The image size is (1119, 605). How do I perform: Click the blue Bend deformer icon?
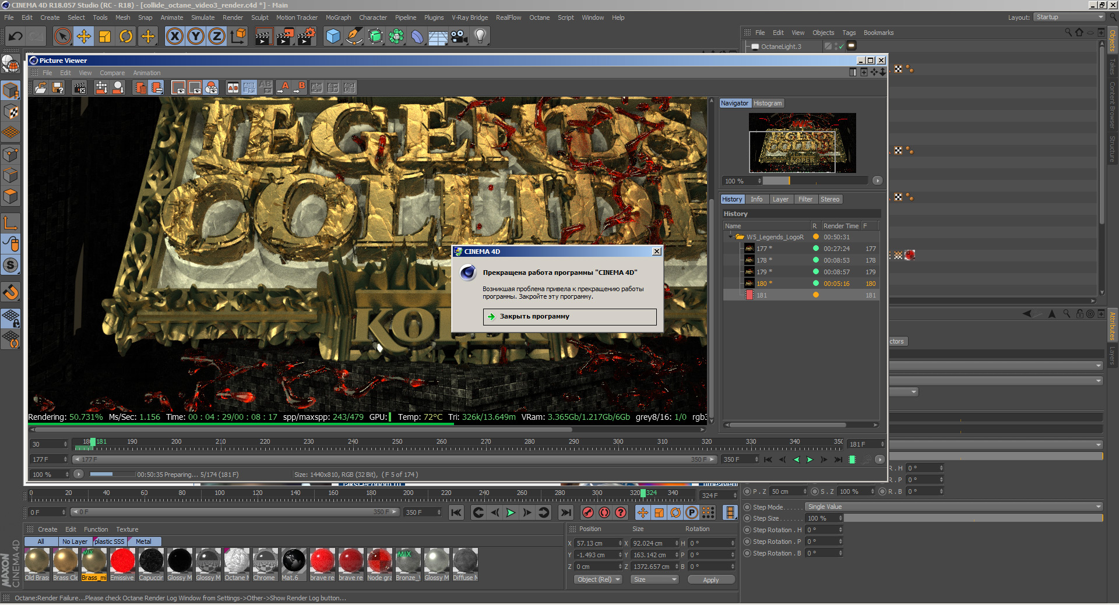pyautogui.click(x=417, y=37)
